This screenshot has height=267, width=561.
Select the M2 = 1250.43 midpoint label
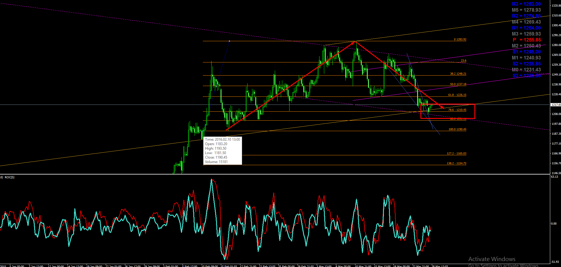coord(526,46)
